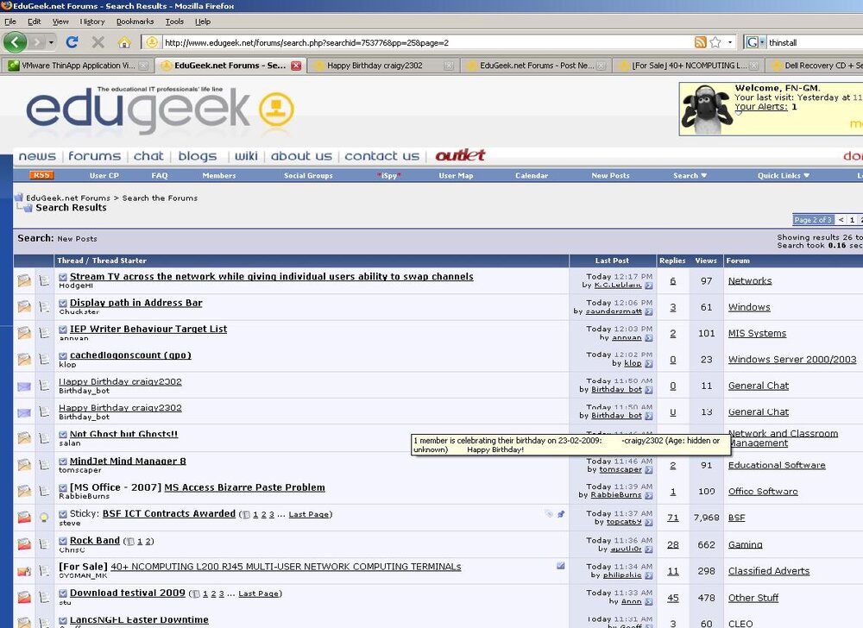
Task: Click in the URL address field
Action: (x=426, y=42)
